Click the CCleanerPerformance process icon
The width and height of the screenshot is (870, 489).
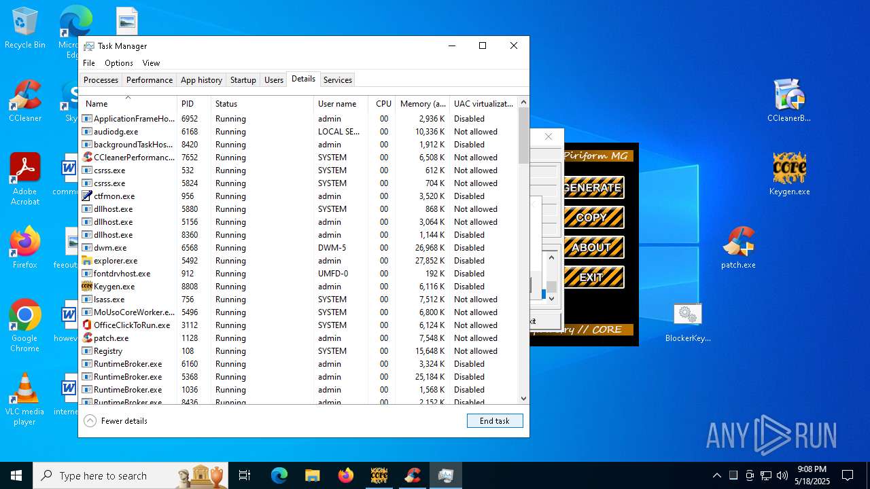pos(87,158)
